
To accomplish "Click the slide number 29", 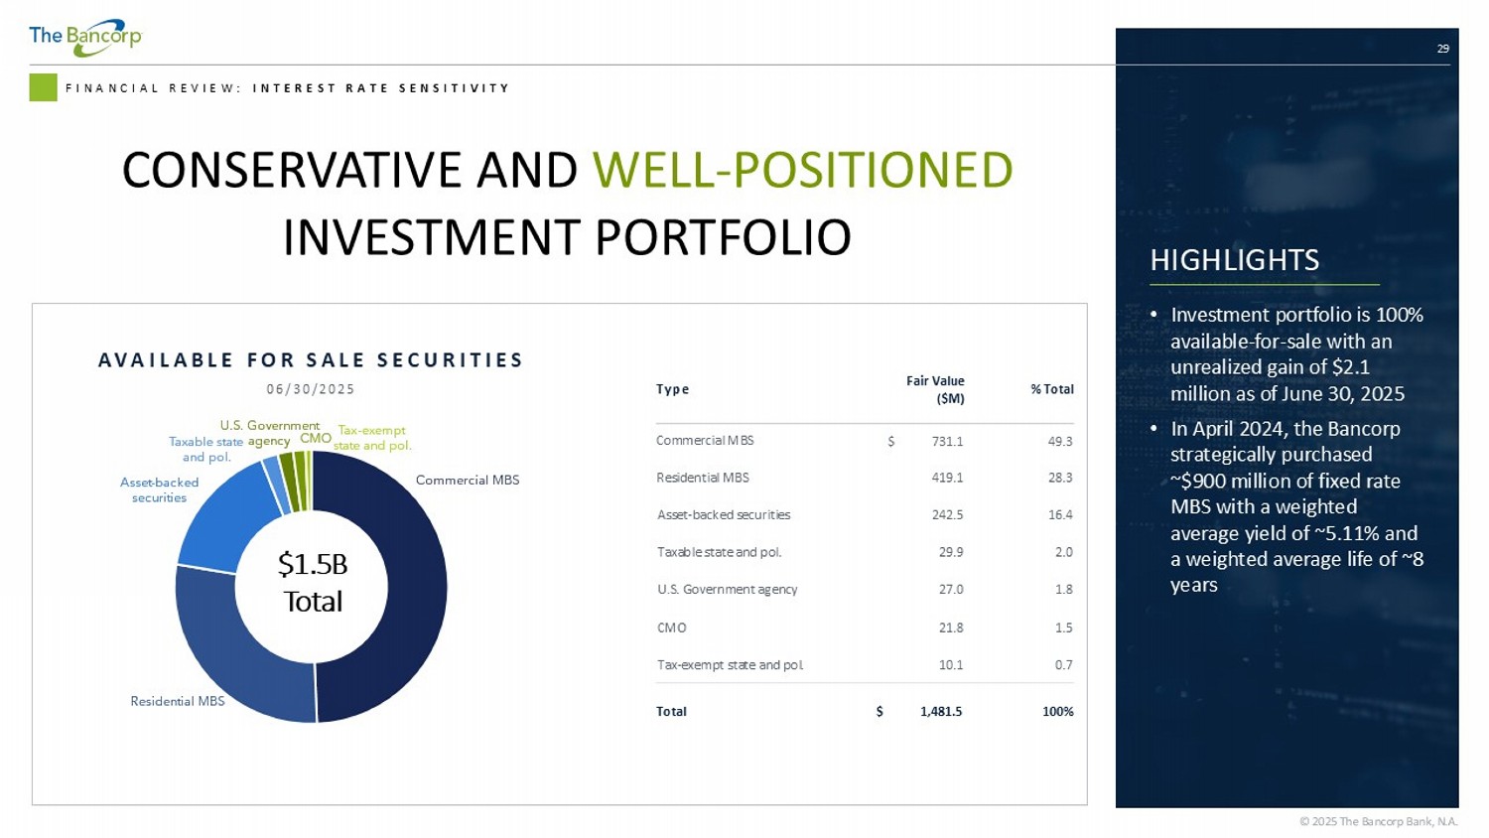I will 1442,49.
